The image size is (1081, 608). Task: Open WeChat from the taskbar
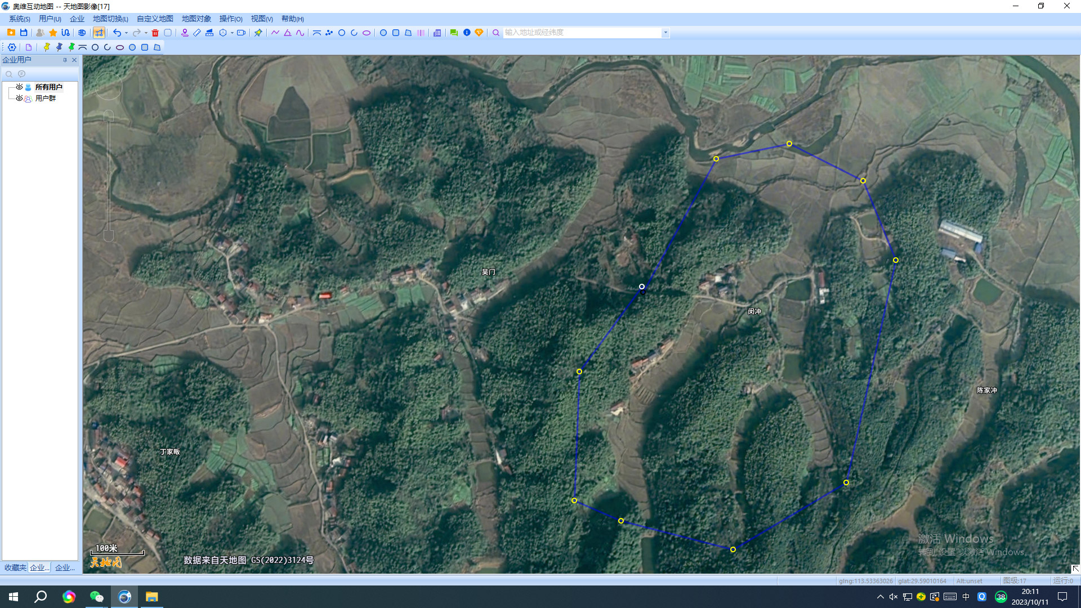97,597
